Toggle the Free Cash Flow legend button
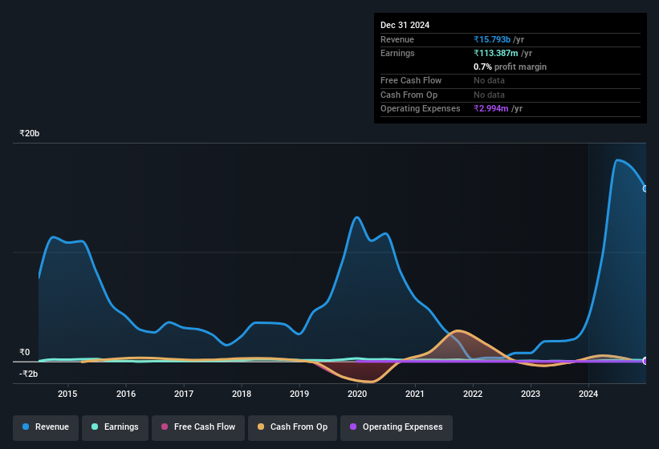This screenshot has height=449, width=659. 198,427
